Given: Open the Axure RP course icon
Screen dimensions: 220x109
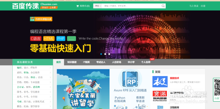Looking at the screenshot, I should [x=130, y=79].
